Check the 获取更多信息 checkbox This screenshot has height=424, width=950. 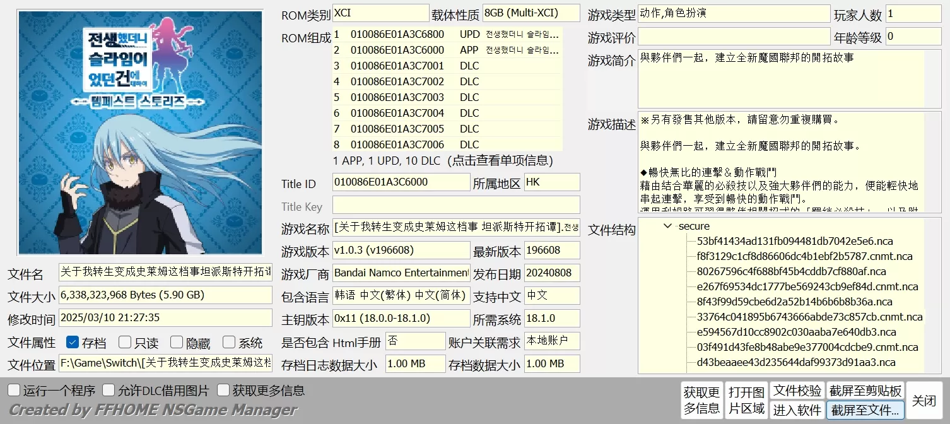tap(223, 391)
